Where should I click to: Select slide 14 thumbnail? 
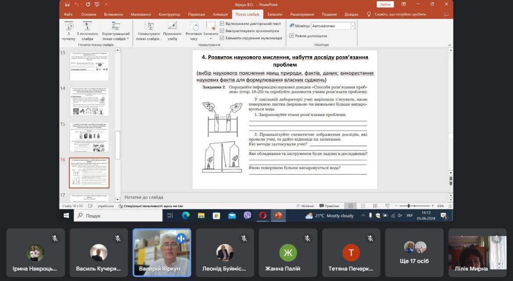point(89,101)
